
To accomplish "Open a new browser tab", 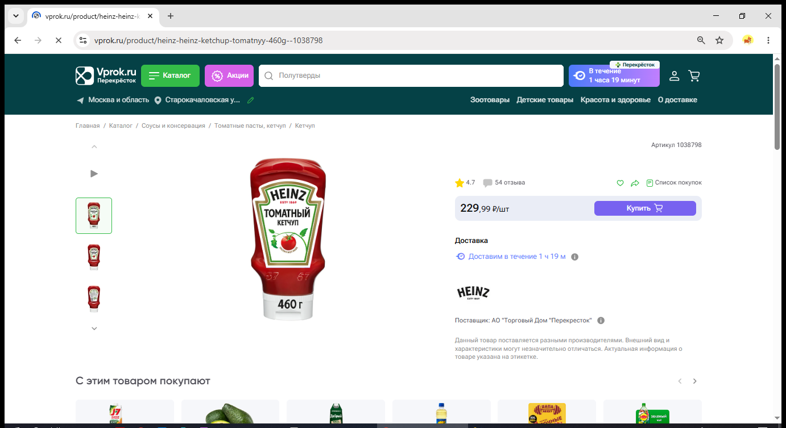I will click(x=171, y=16).
